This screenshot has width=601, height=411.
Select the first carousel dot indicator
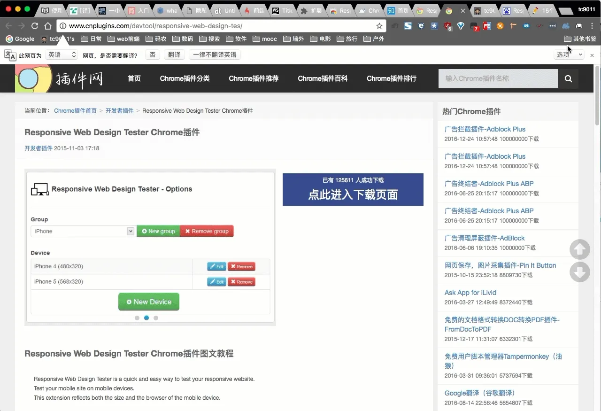[x=137, y=318]
